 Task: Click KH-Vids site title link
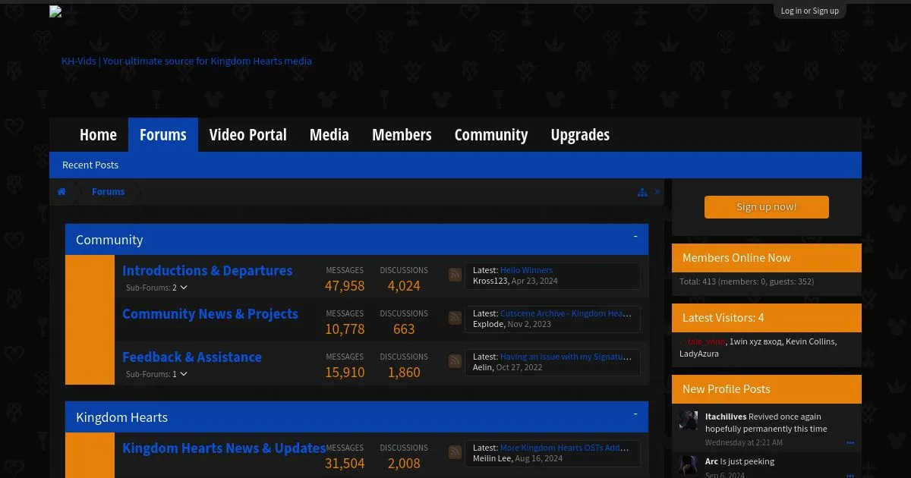coord(187,61)
